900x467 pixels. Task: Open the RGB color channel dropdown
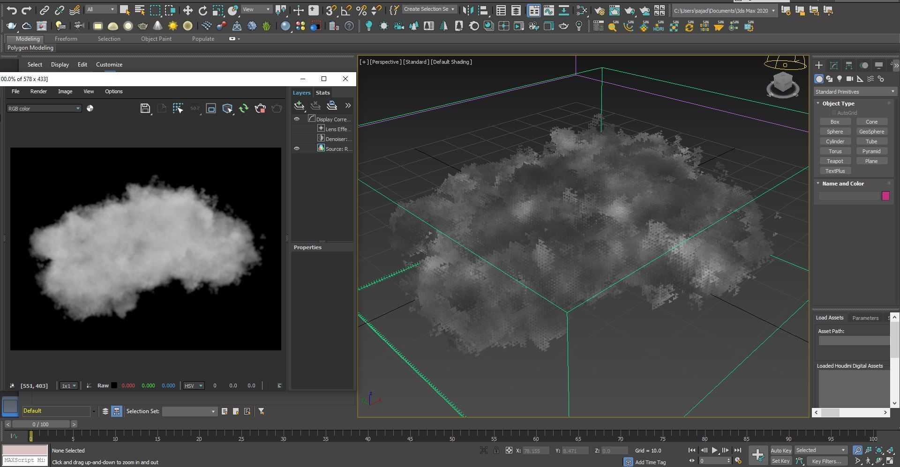coord(44,108)
